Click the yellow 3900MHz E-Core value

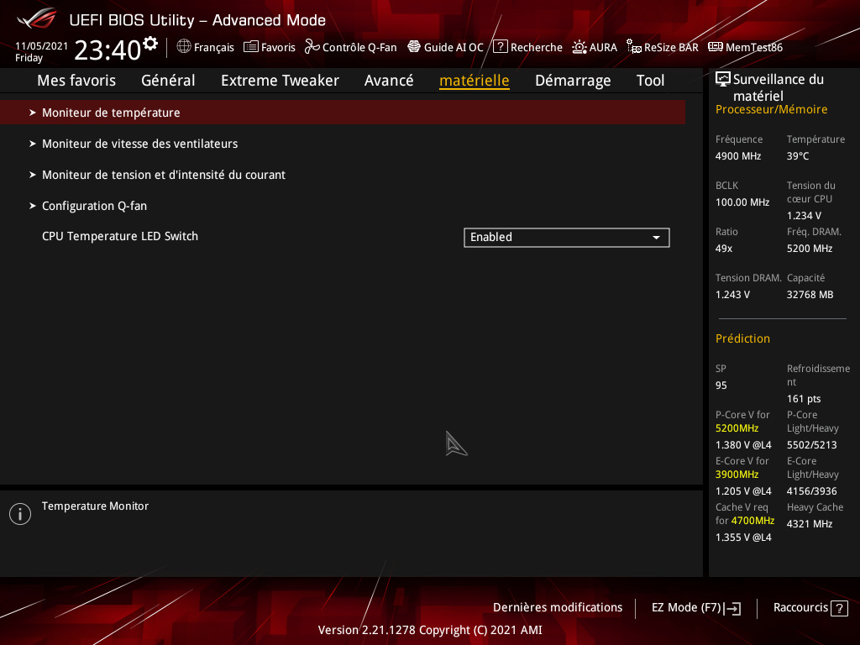(x=737, y=475)
